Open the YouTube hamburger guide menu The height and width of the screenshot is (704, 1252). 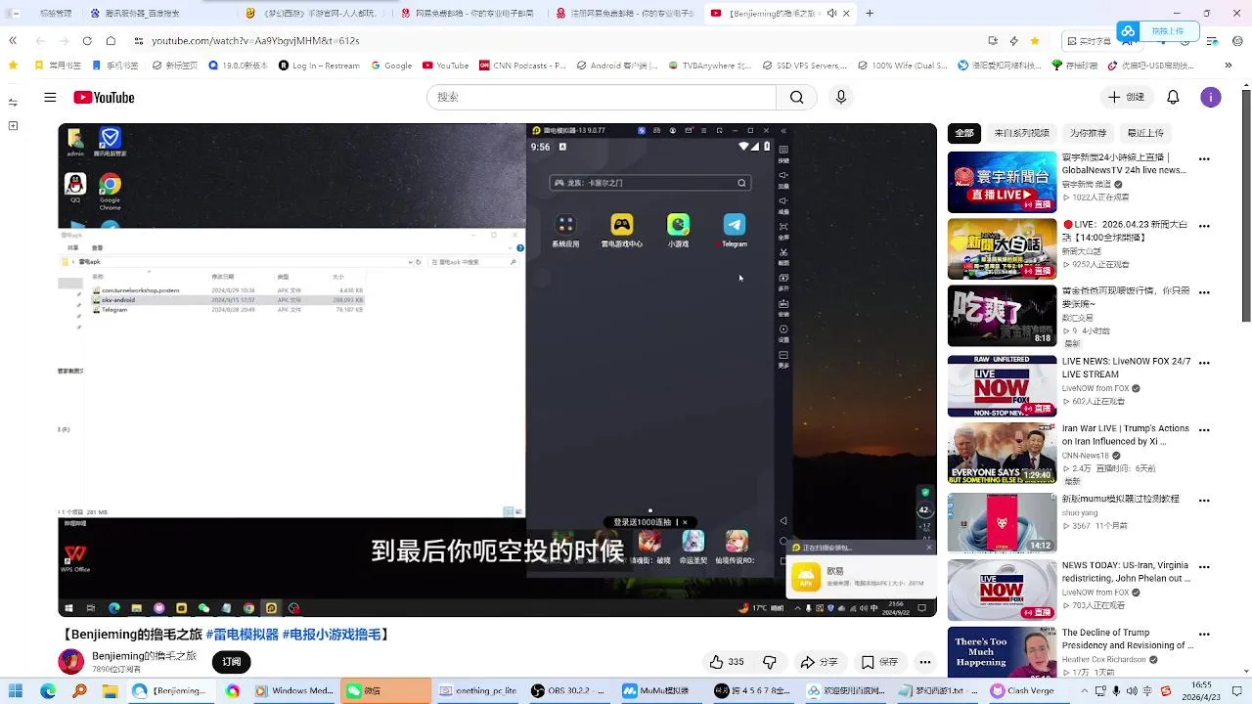pos(50,97)
